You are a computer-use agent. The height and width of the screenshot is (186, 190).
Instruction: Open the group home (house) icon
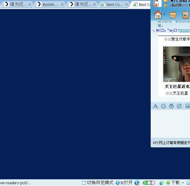point(158,14)
